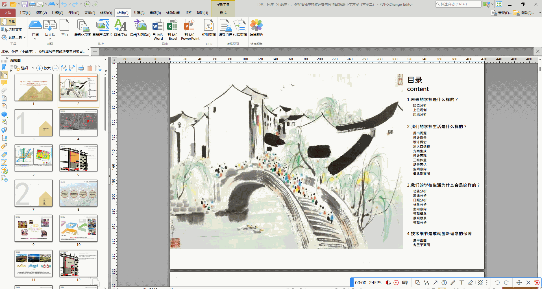Zoom in thumbnails with plus (放大)
The width and height of the screenshot is (542, 289).
pos(44,68)
